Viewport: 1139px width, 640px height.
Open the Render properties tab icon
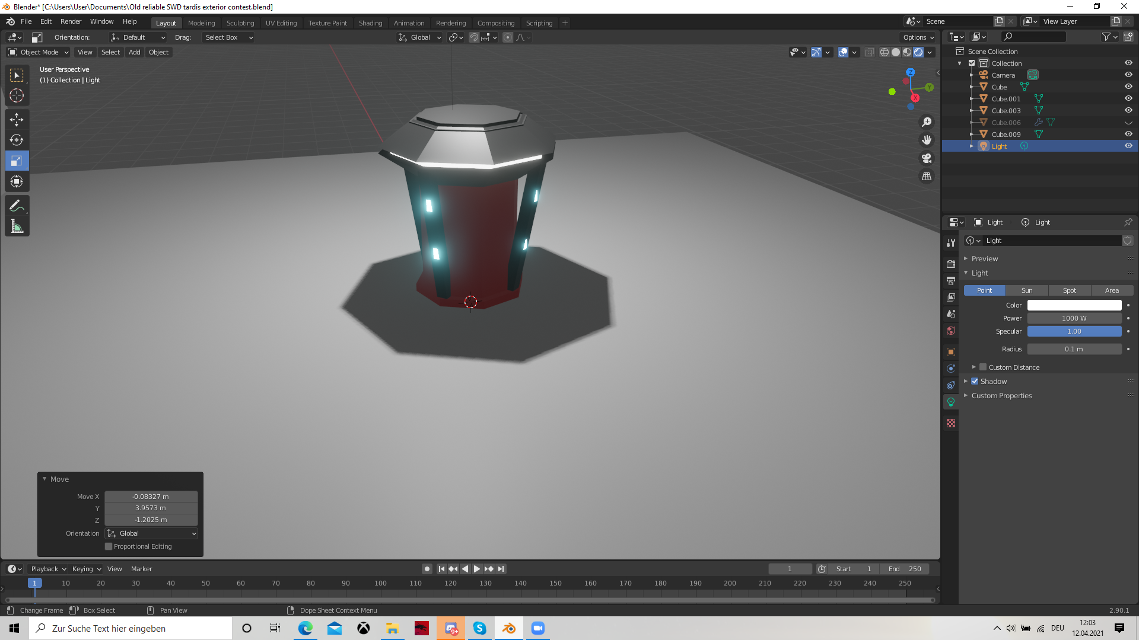pyautogui.click(x=951, y=264)
